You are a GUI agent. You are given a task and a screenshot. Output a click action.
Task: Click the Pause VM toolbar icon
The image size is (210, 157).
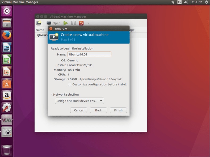click(73, 23)
